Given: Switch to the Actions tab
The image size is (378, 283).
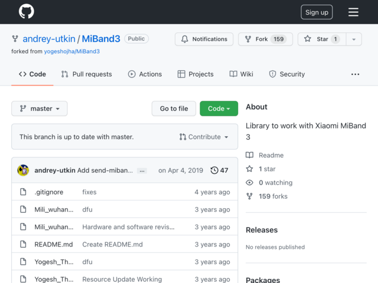Looking at the screenshot, I should point(145,74).
